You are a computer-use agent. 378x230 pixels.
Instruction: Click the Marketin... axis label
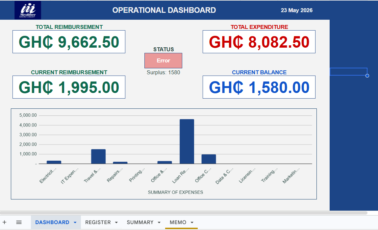coord(291,175)
